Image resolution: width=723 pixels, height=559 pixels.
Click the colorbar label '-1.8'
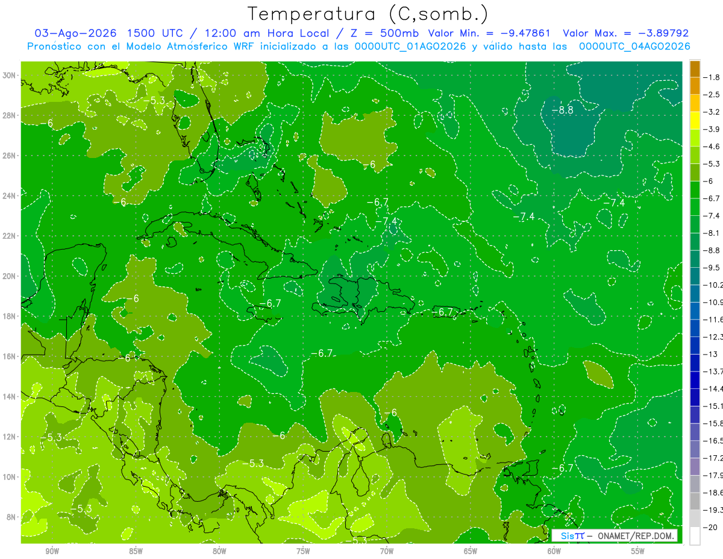[712, 77]
